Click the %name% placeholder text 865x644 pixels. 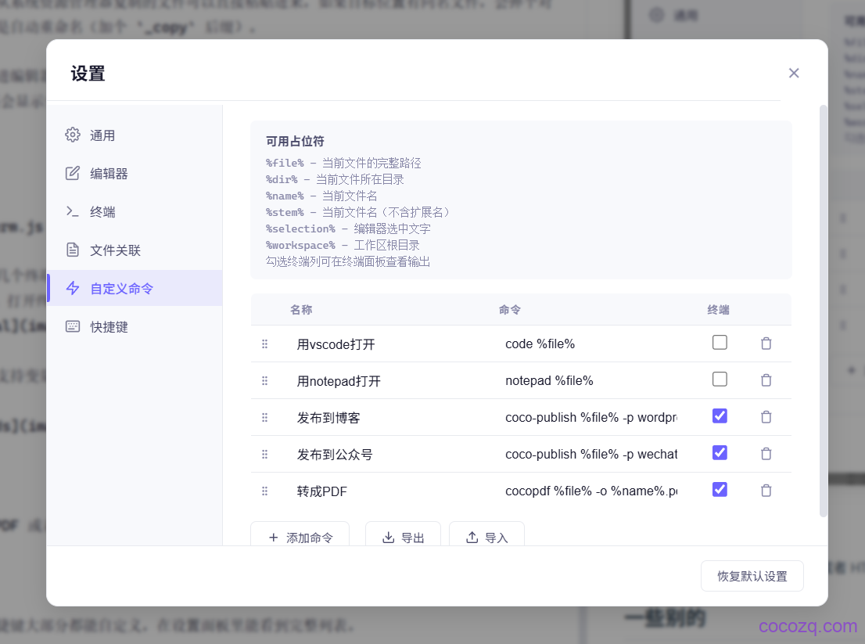pos(285,196)
